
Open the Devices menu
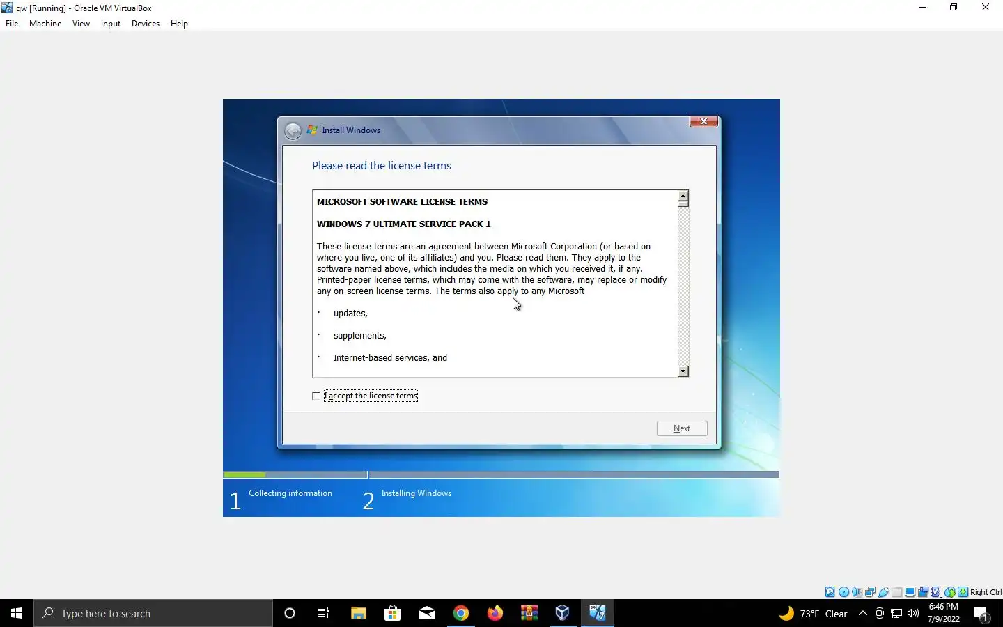[146, 23]
